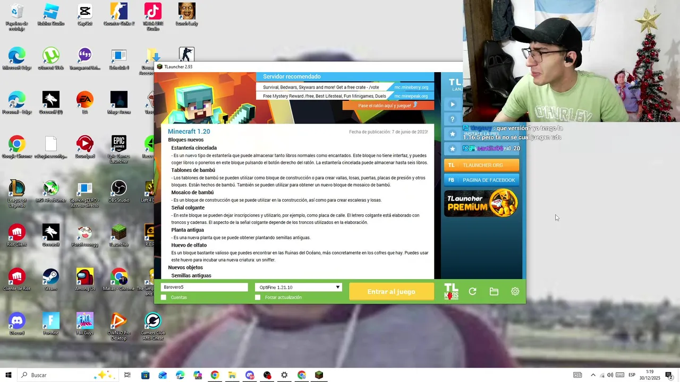Open the File Explorer taskbar icon

232,375
